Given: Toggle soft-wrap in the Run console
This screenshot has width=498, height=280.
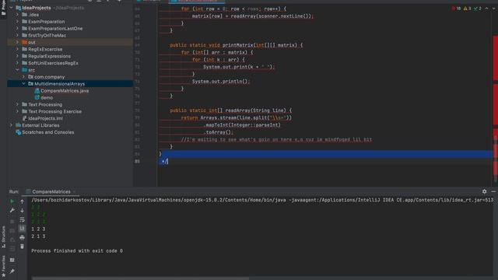Looking at the screenshot, I should tap(22, 219).
